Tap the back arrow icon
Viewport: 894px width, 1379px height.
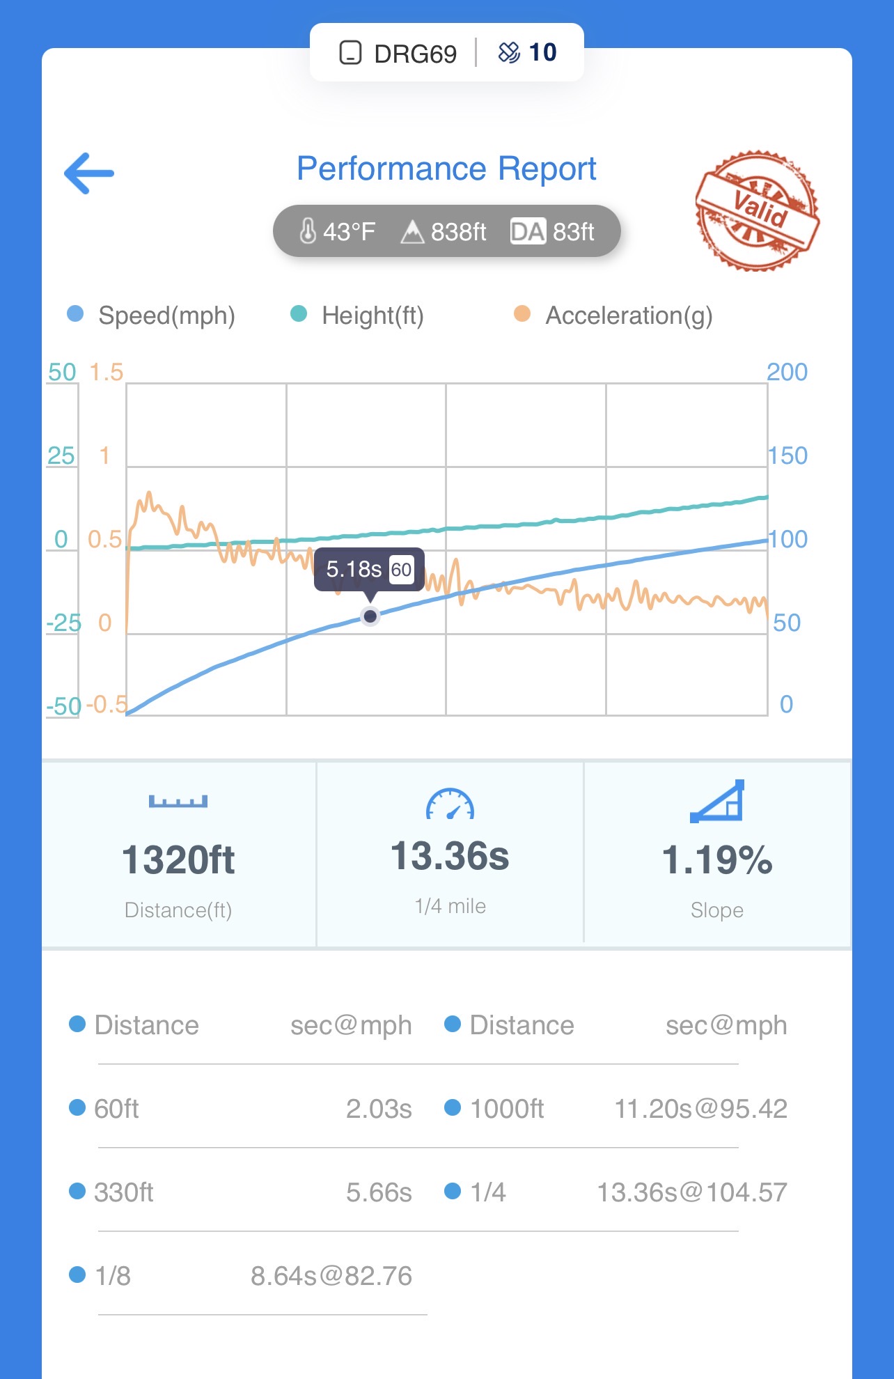point(89,173)
